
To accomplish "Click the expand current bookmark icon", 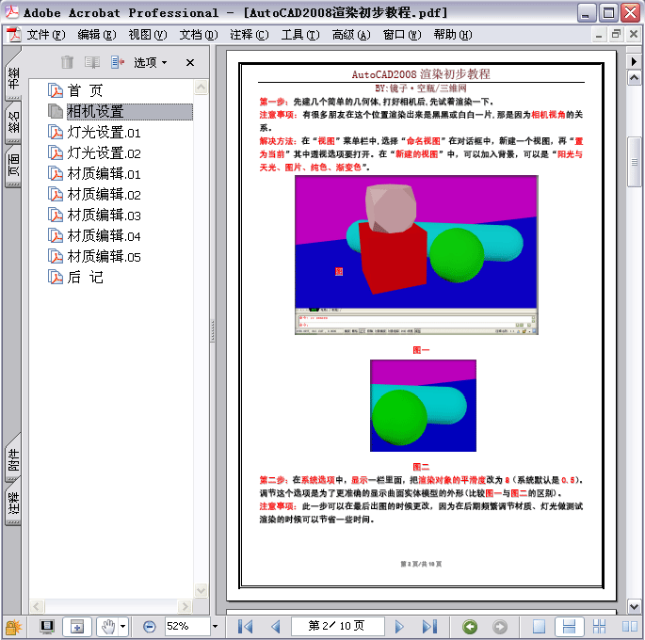I will 118,62.
